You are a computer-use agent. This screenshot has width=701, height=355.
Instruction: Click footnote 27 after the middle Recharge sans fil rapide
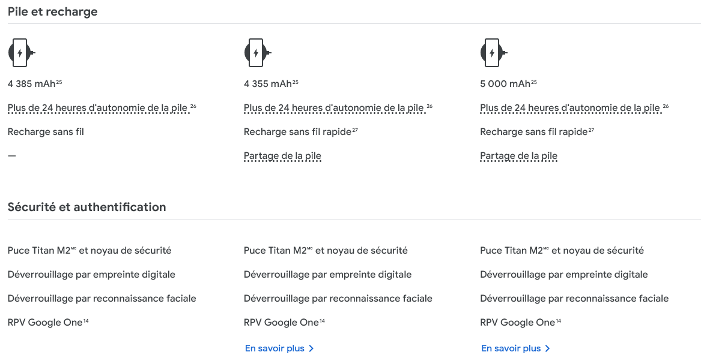355,130
